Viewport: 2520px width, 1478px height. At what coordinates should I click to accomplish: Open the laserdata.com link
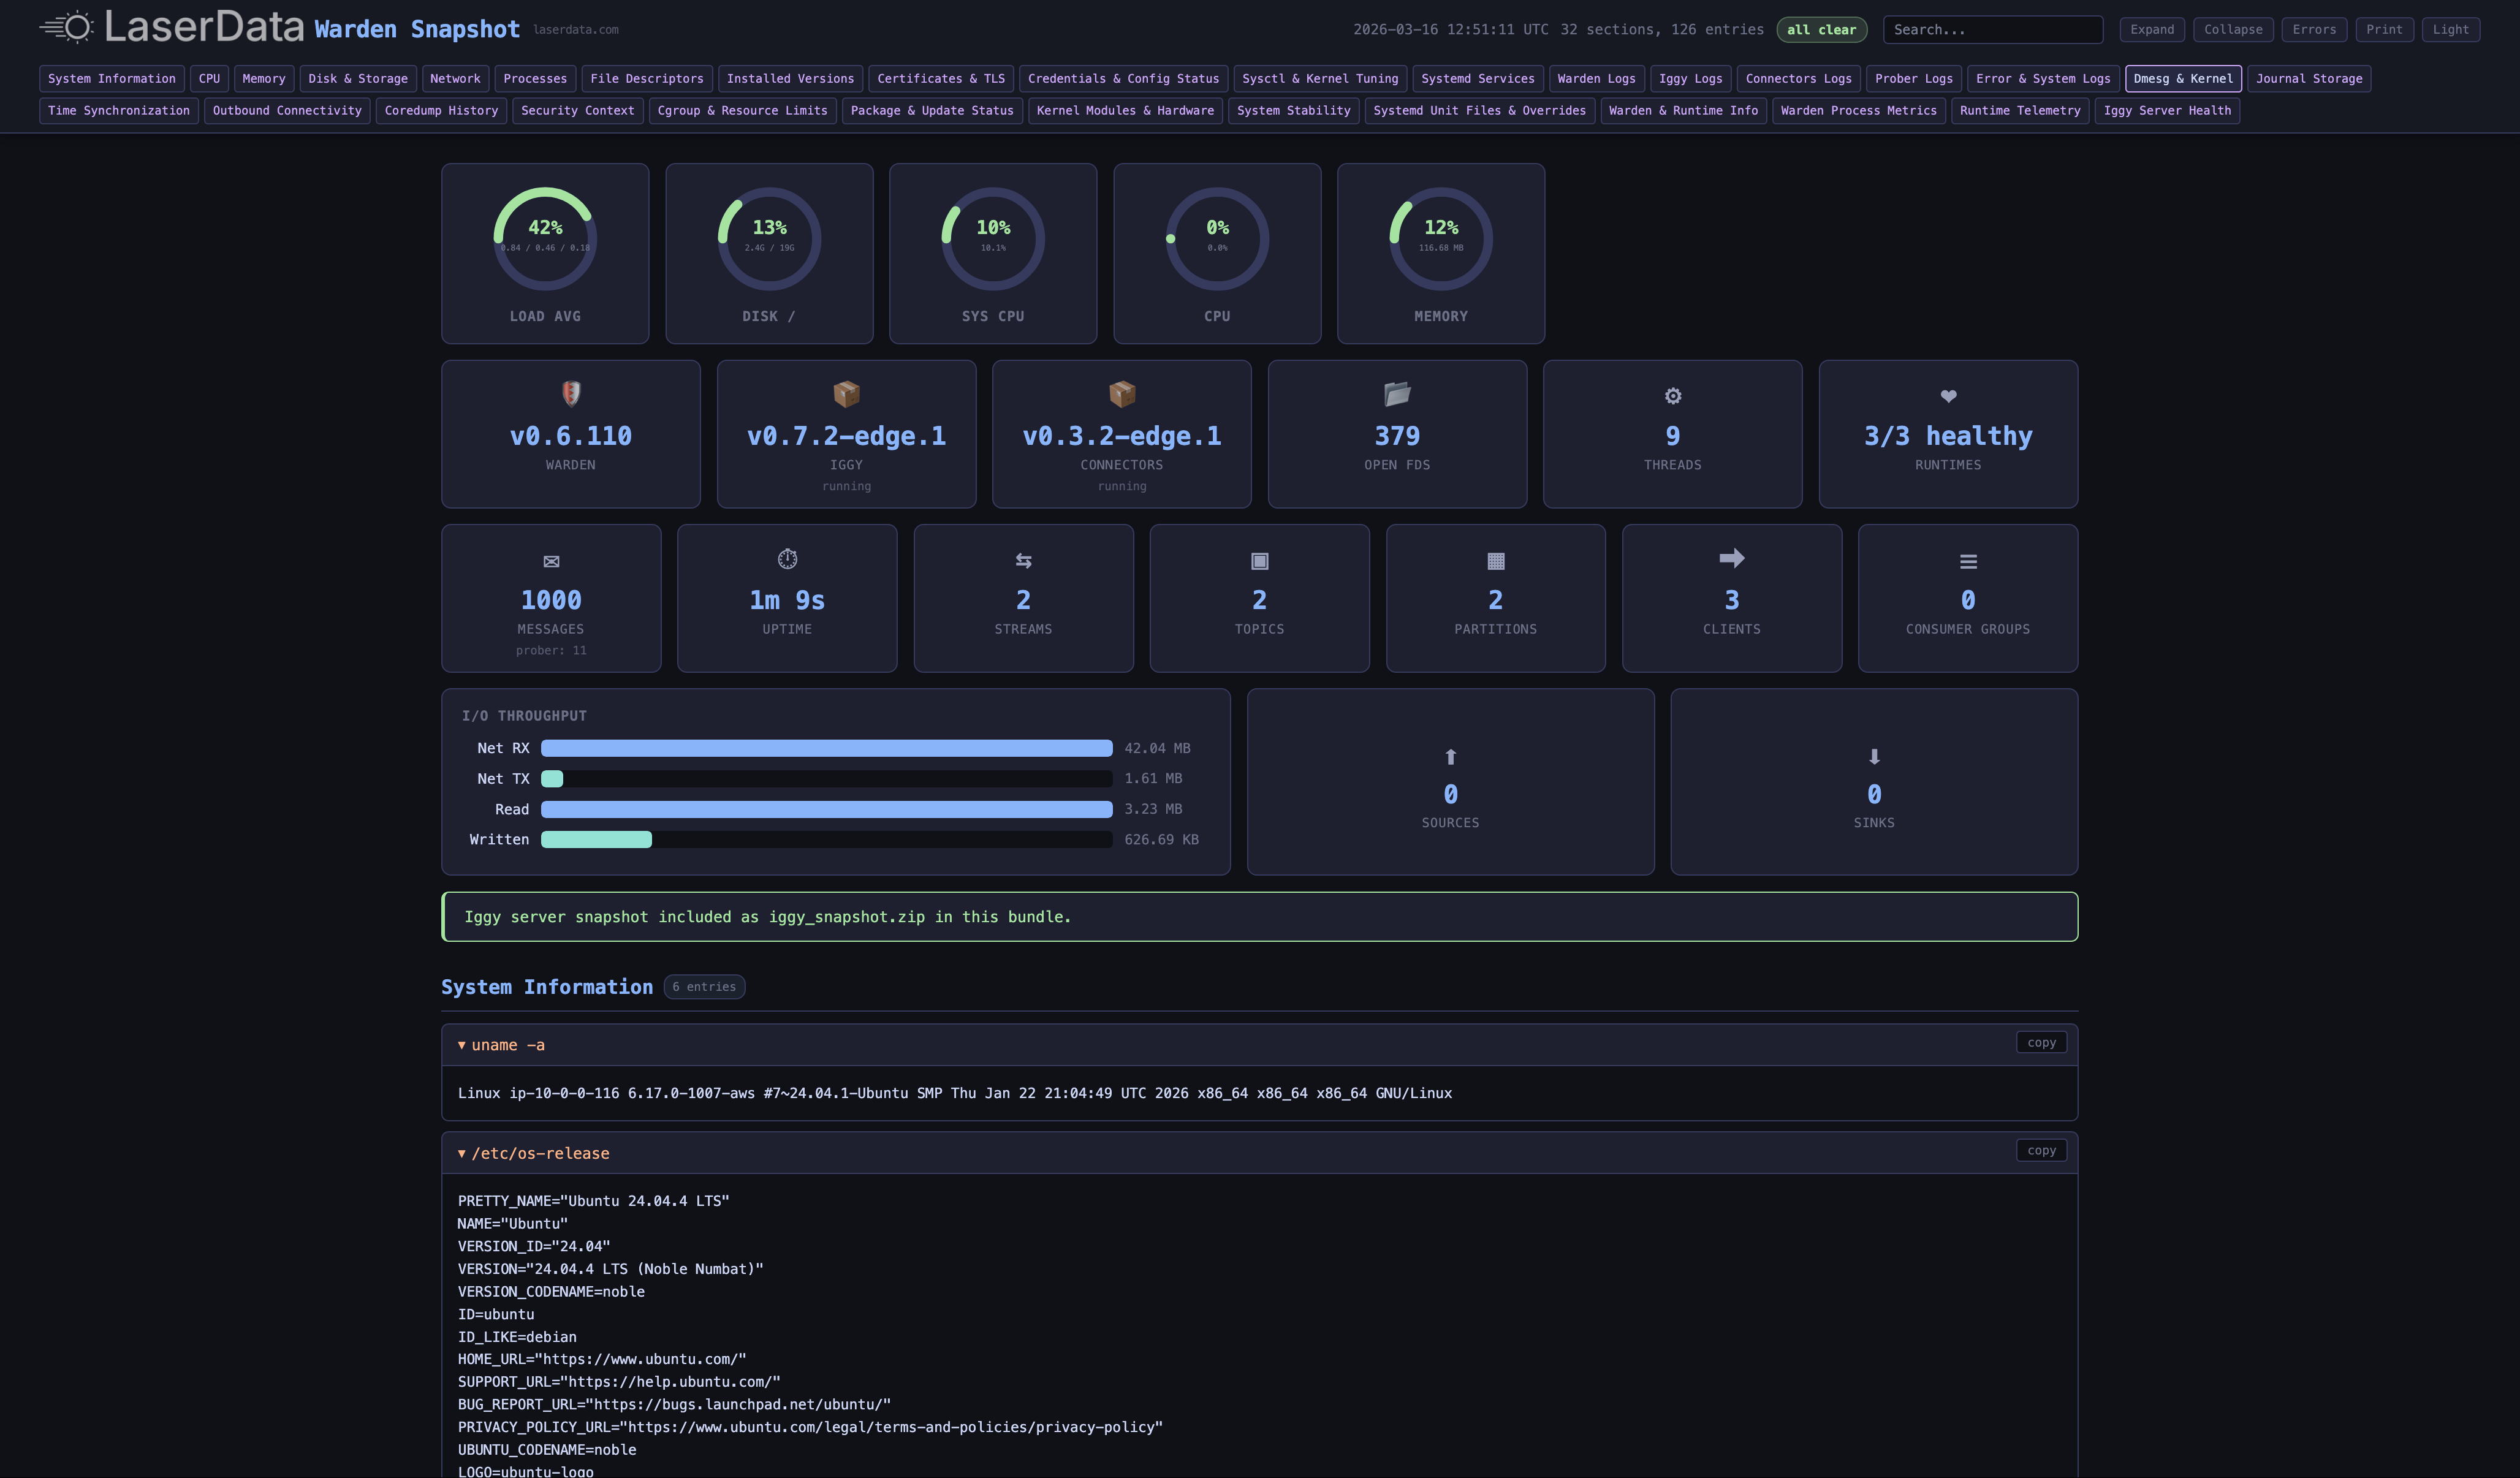point(576,29)
